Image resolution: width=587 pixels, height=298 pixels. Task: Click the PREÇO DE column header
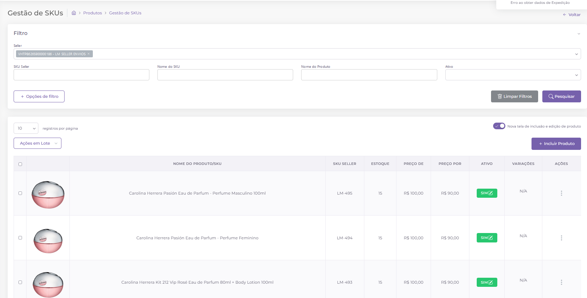pos(414,163)
